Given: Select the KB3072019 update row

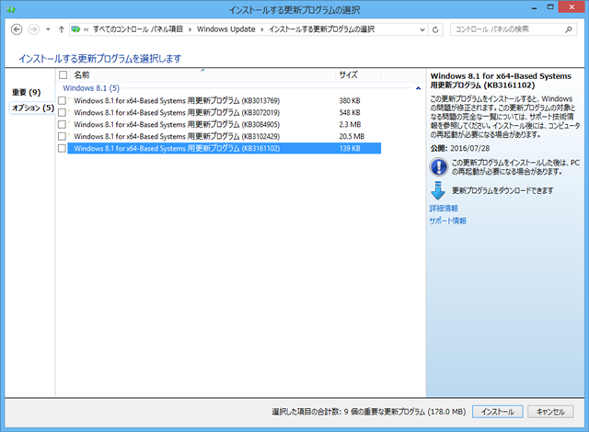Looking at the screenshot, I should (x=225, y=112).
